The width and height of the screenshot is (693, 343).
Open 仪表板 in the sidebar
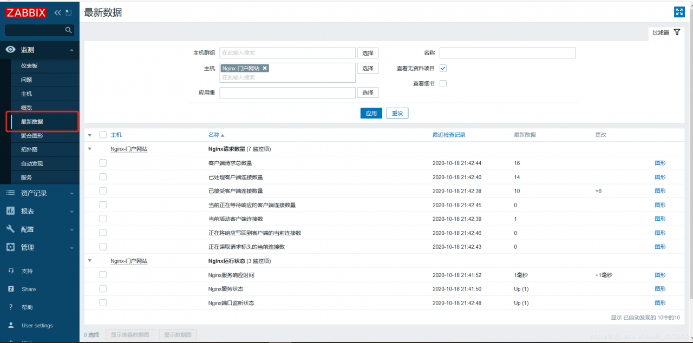tap(29, 66)
